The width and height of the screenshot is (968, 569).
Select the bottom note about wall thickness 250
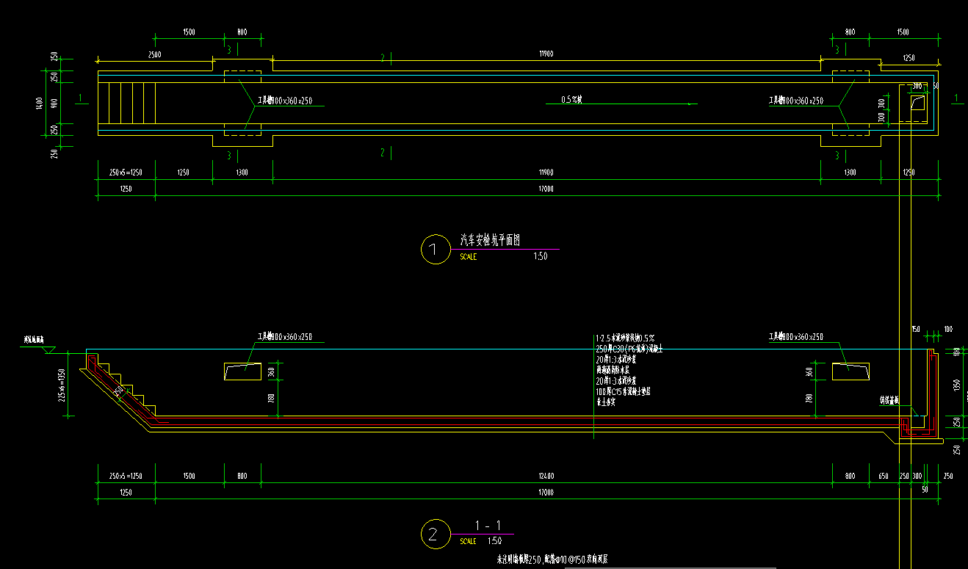click(552, 560)
